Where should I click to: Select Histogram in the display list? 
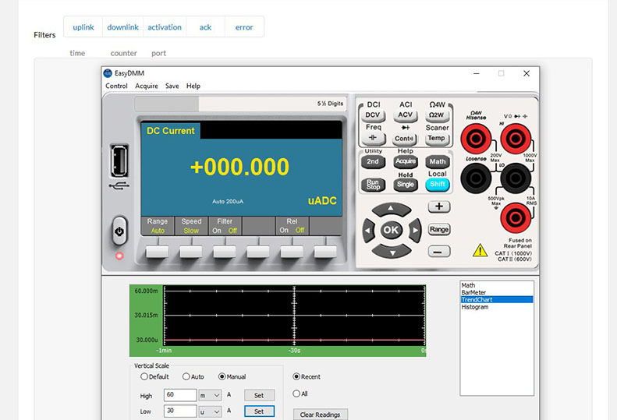tap(475, 307)
